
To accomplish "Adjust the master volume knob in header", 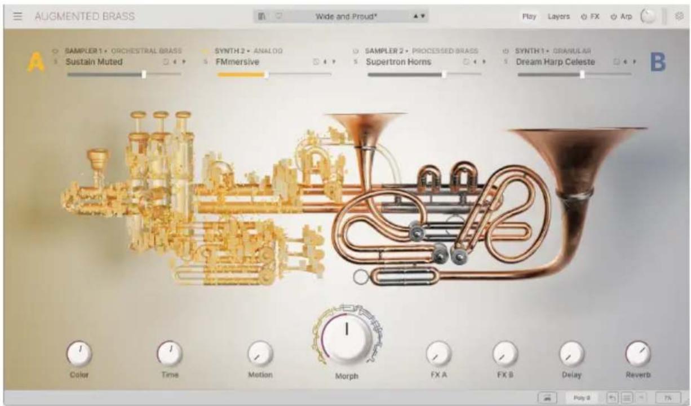I will pos(649,17).
